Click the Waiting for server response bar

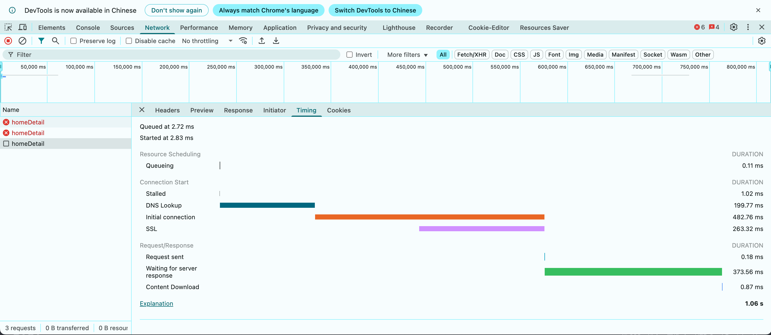(x=633, y=272)
